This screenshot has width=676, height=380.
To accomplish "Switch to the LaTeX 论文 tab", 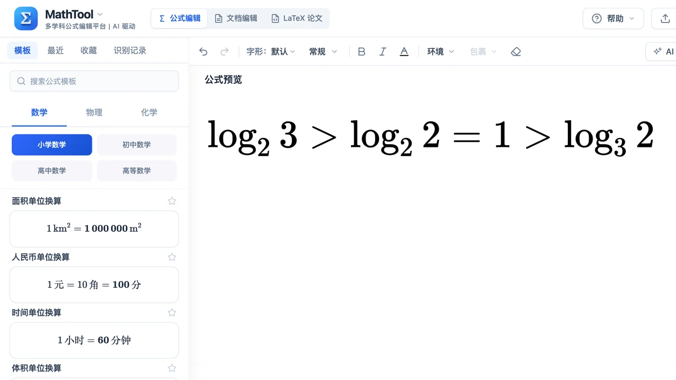I will pyautogui.click(x=297, y=19).
